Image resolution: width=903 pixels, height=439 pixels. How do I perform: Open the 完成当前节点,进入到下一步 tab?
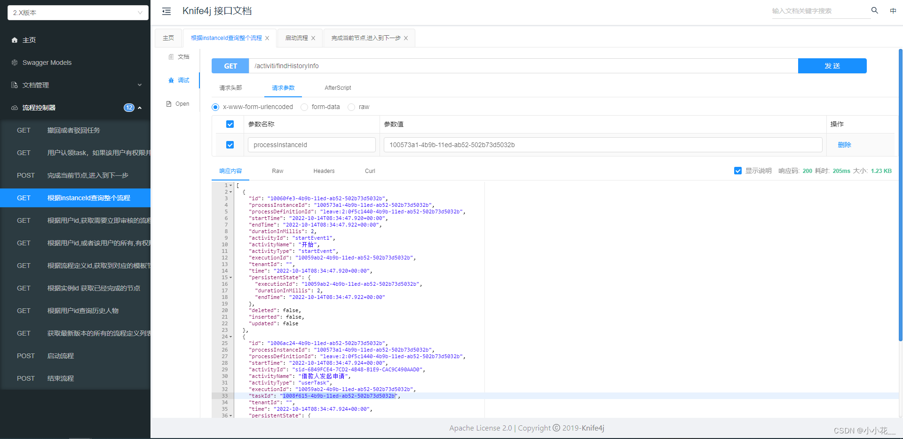[x=366, y=38]
